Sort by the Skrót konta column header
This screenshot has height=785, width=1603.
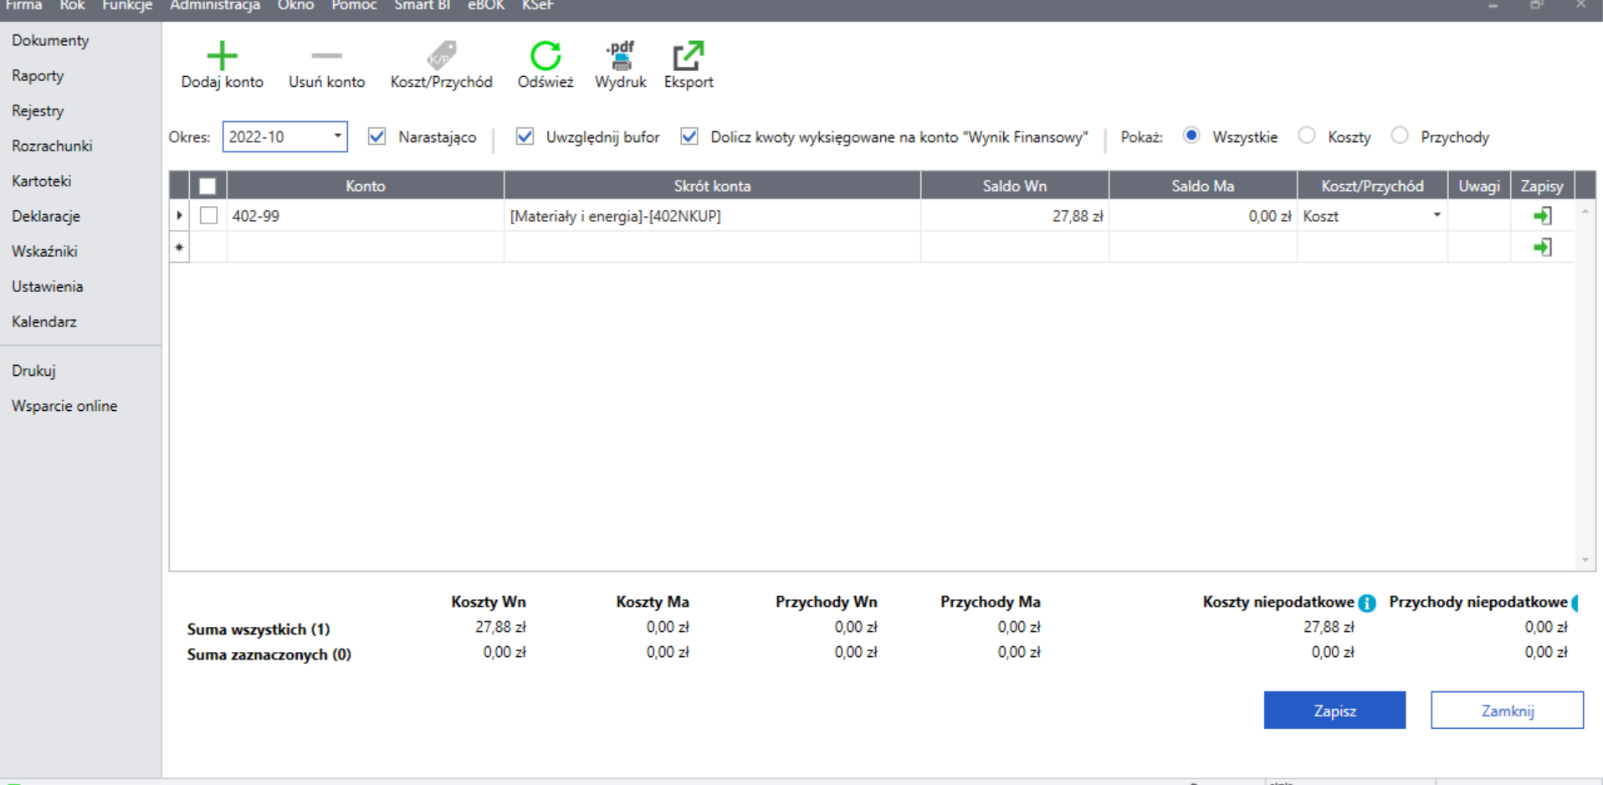713,186
